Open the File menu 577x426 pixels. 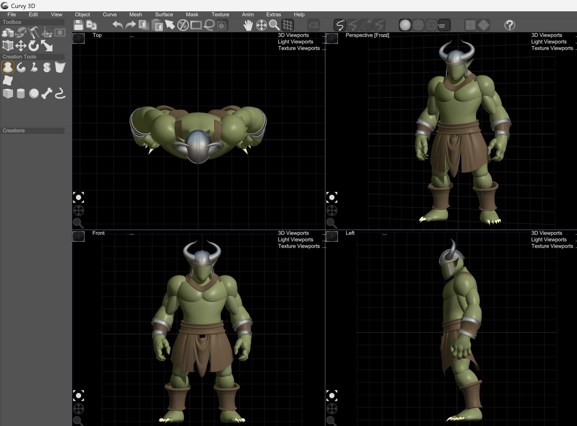tap(12, 14)
